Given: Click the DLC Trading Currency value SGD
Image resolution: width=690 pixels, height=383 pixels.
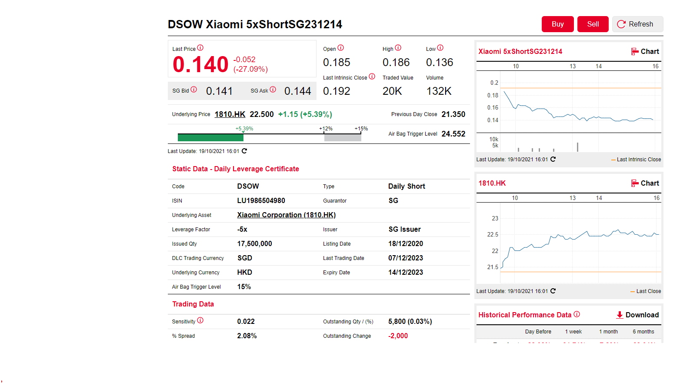Looking at the screenshot, I should (x=245, y=258).
